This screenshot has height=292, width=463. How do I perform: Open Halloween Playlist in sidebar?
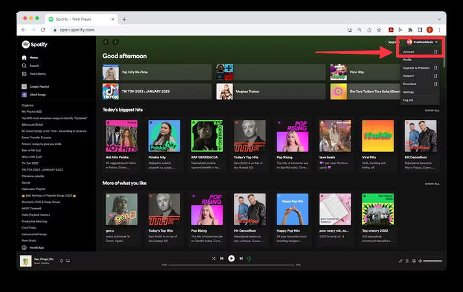33,189
